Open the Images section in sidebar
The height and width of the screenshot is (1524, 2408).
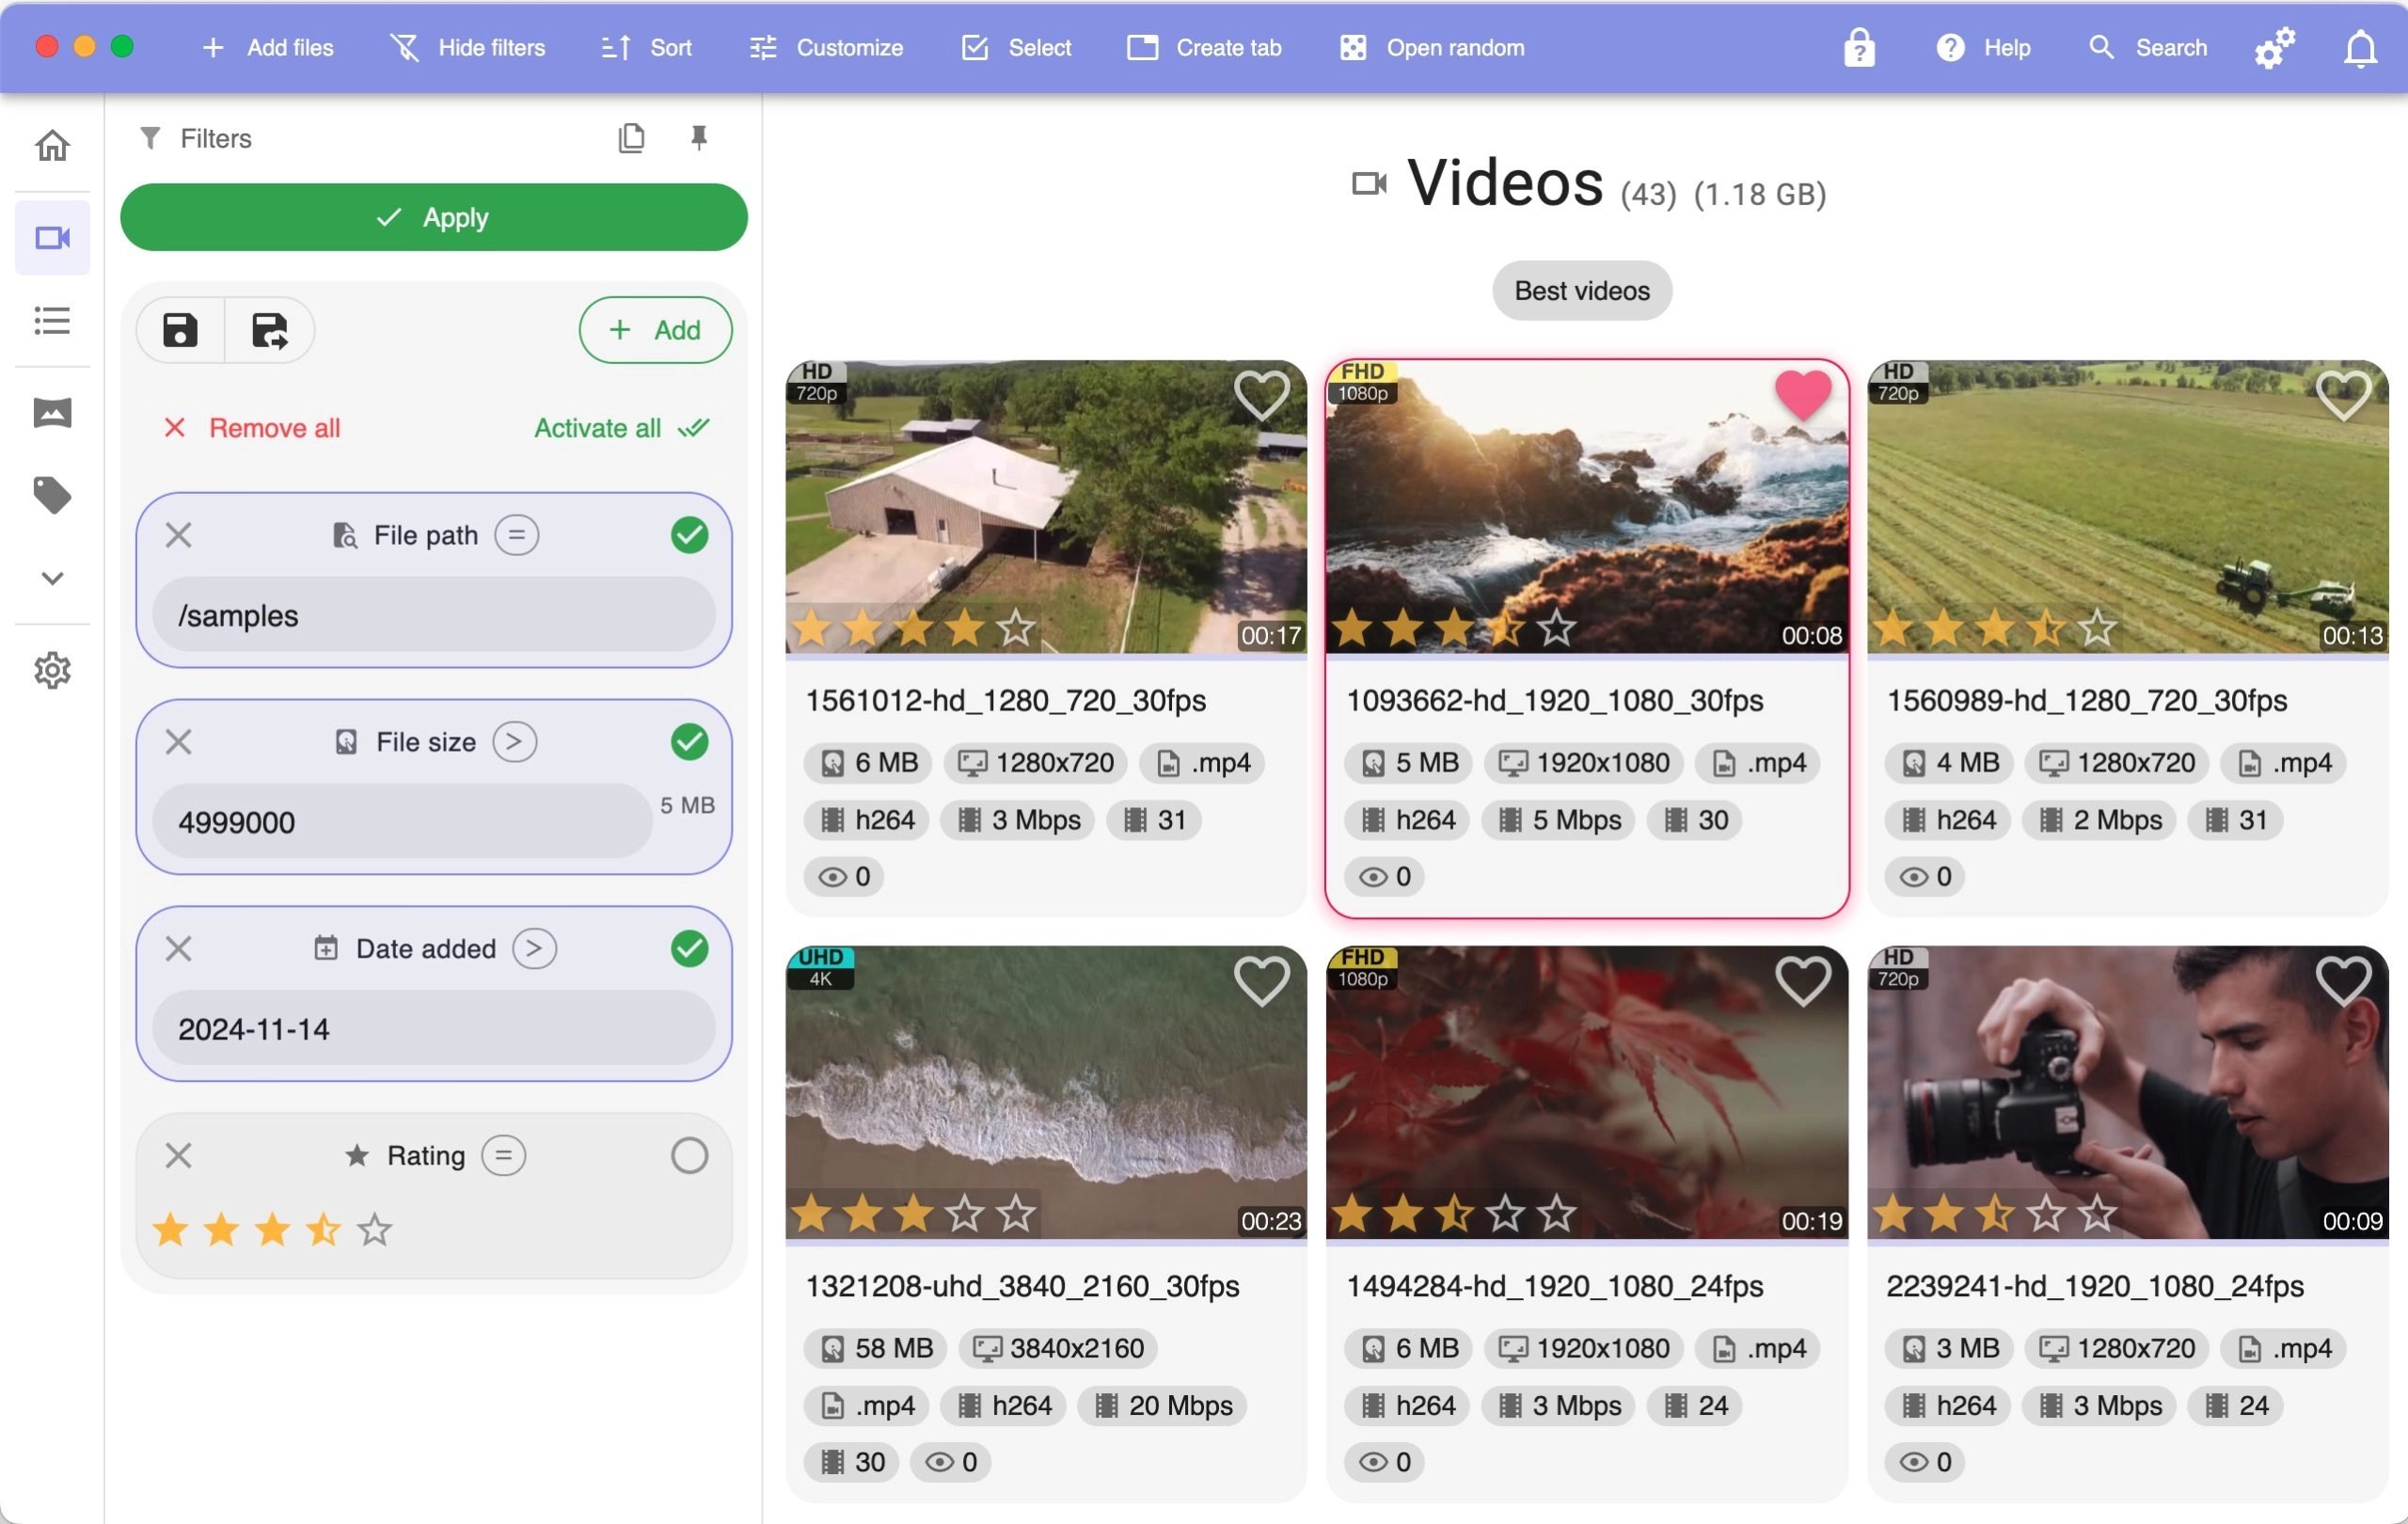click(x=52, y=412)
